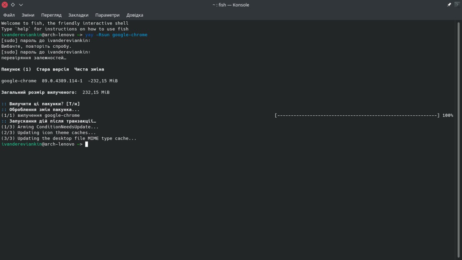Click the terminal vertical scrollbar
The image size is (462, 260).
459,140
